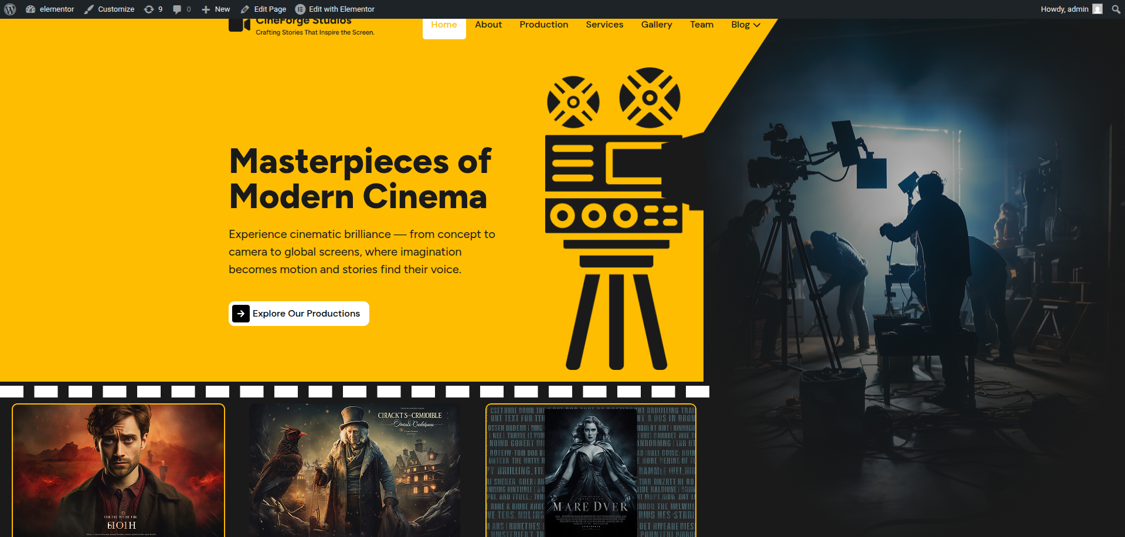The image size is (1125, 537).
Task: Click the Explore Our Productions button
Action: click(299, 314)
